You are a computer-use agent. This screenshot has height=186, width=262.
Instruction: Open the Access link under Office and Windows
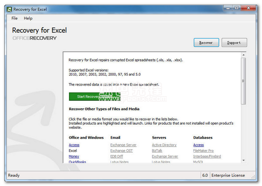click(74, 145)
